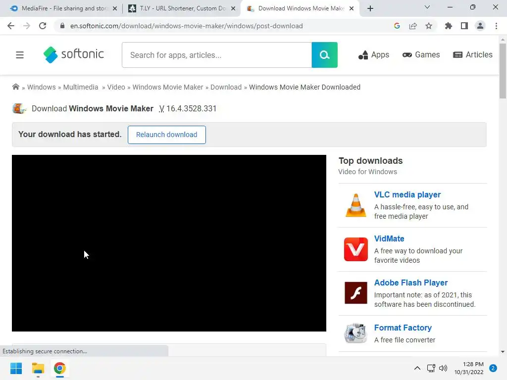
Task: Open File Explorer from taskbar
Action: (x=38, y=368)
